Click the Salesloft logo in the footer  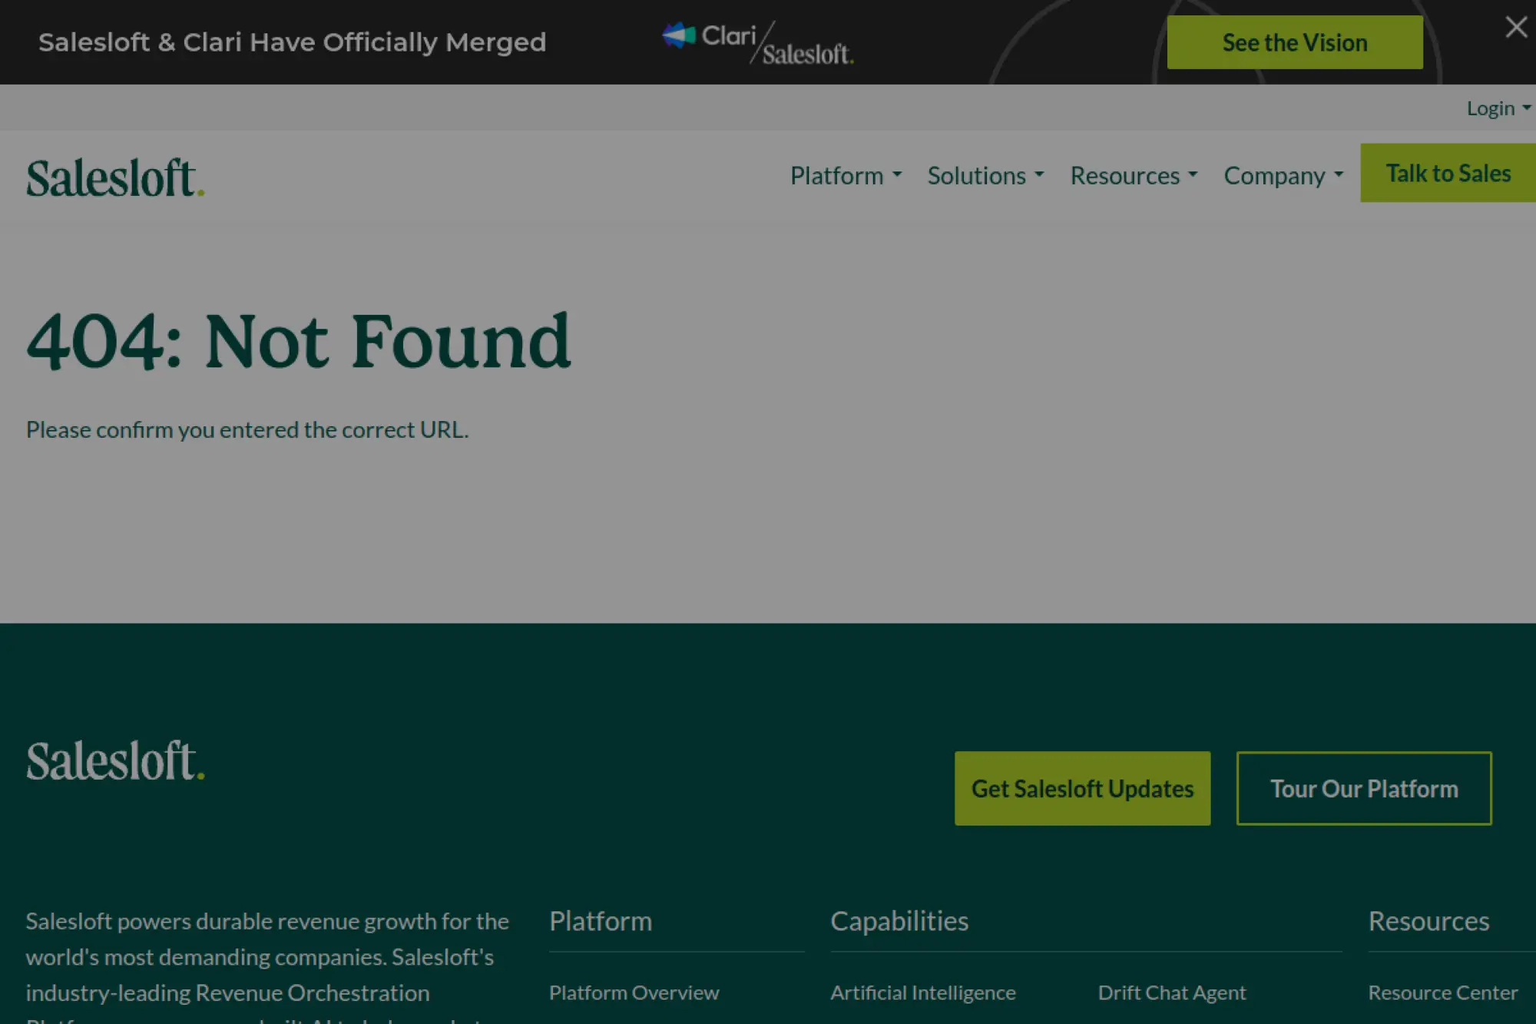tap(115, 761)
